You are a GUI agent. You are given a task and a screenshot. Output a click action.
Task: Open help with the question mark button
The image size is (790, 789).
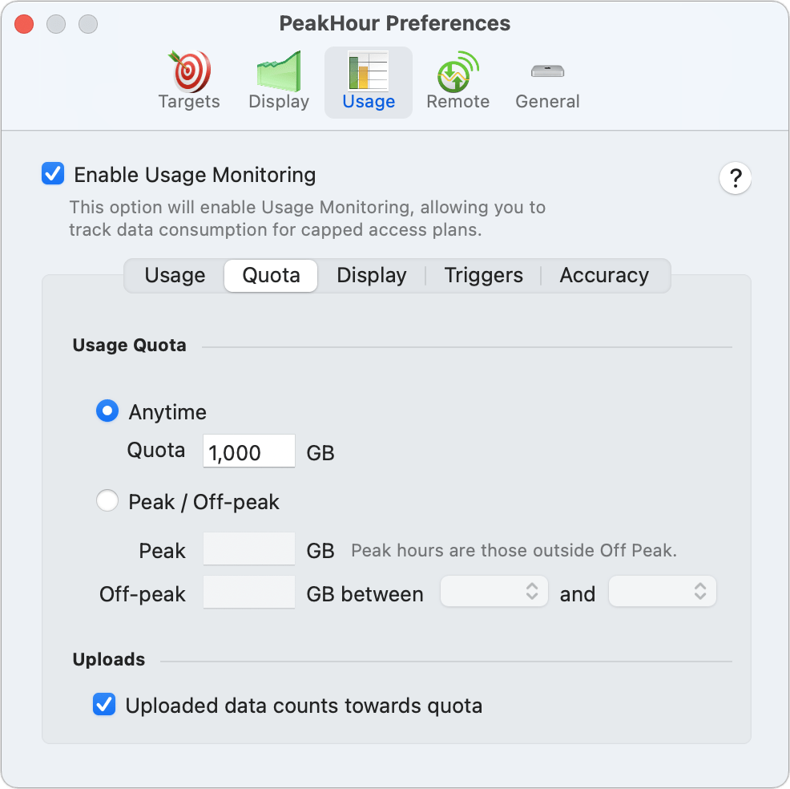(735, 178)
